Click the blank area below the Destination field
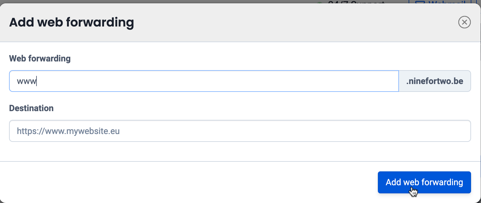 (240, 151)
